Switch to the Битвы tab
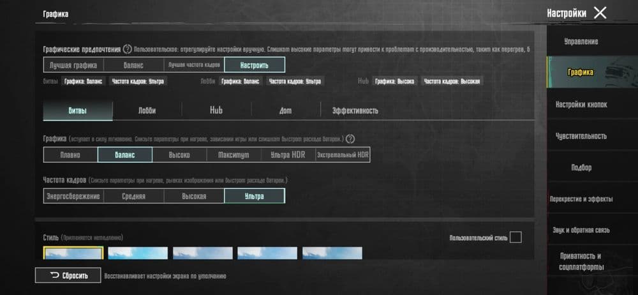638x295 pixels. pos(78,110)
